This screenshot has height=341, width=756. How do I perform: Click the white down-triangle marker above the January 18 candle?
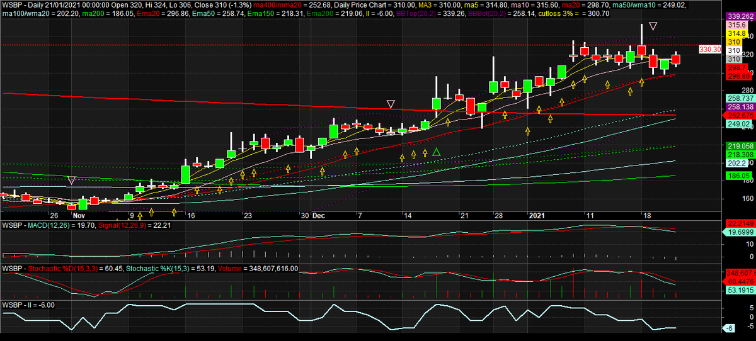[653, 26]
